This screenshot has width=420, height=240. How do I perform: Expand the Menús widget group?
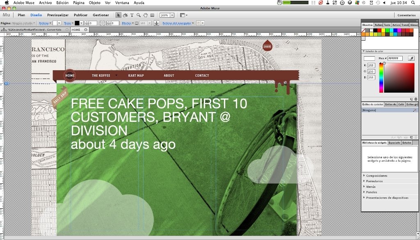point(364,186)
